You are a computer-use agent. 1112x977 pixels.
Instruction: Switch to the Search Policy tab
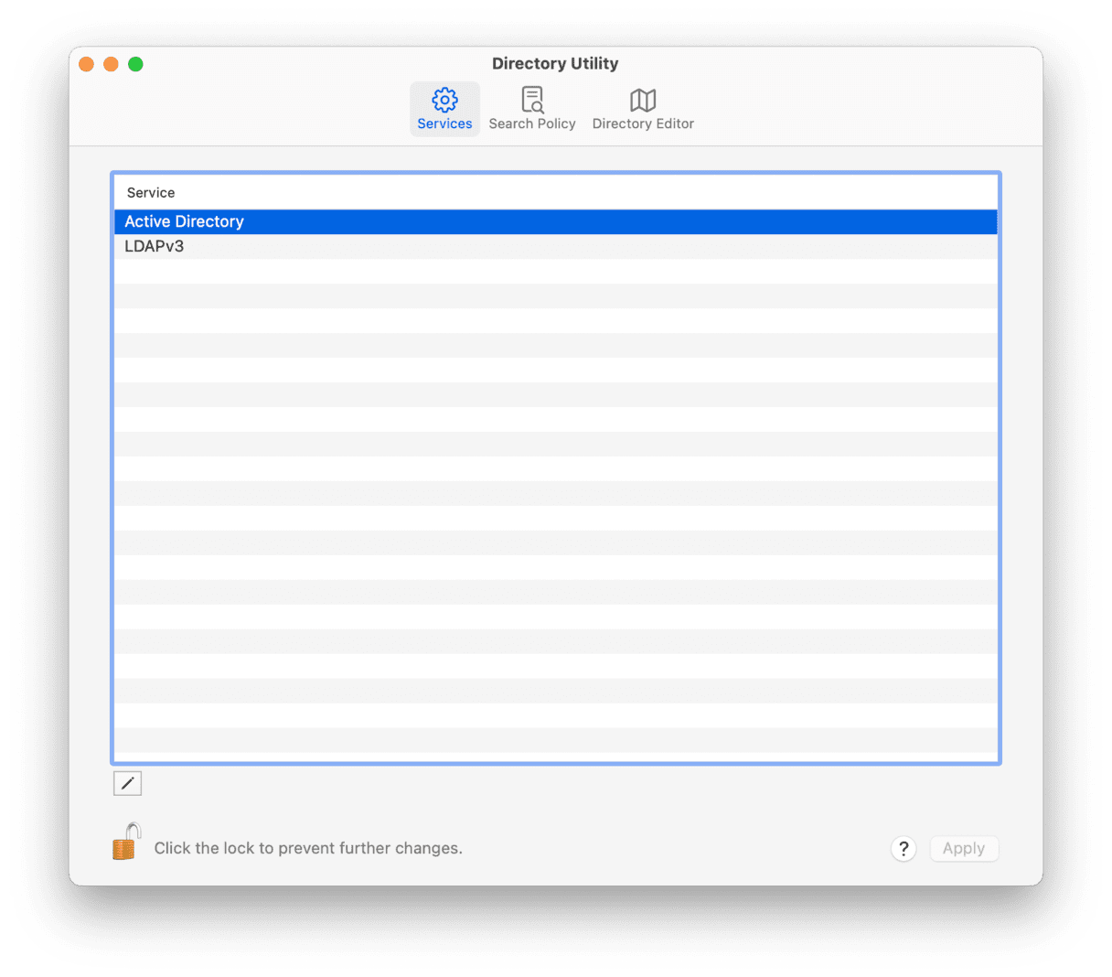(532, 110)
